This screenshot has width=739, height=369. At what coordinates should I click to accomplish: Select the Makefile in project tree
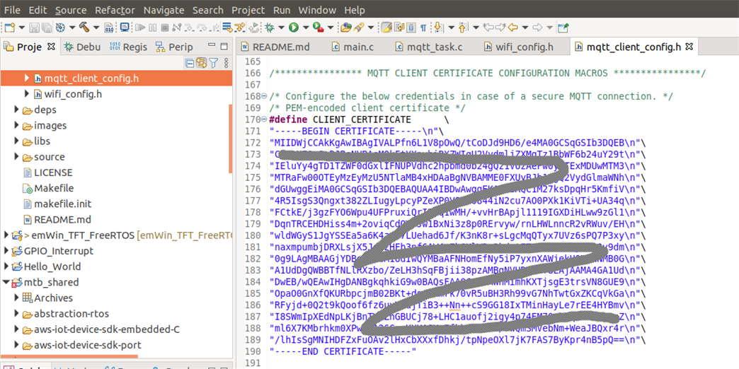click(54, 188)
